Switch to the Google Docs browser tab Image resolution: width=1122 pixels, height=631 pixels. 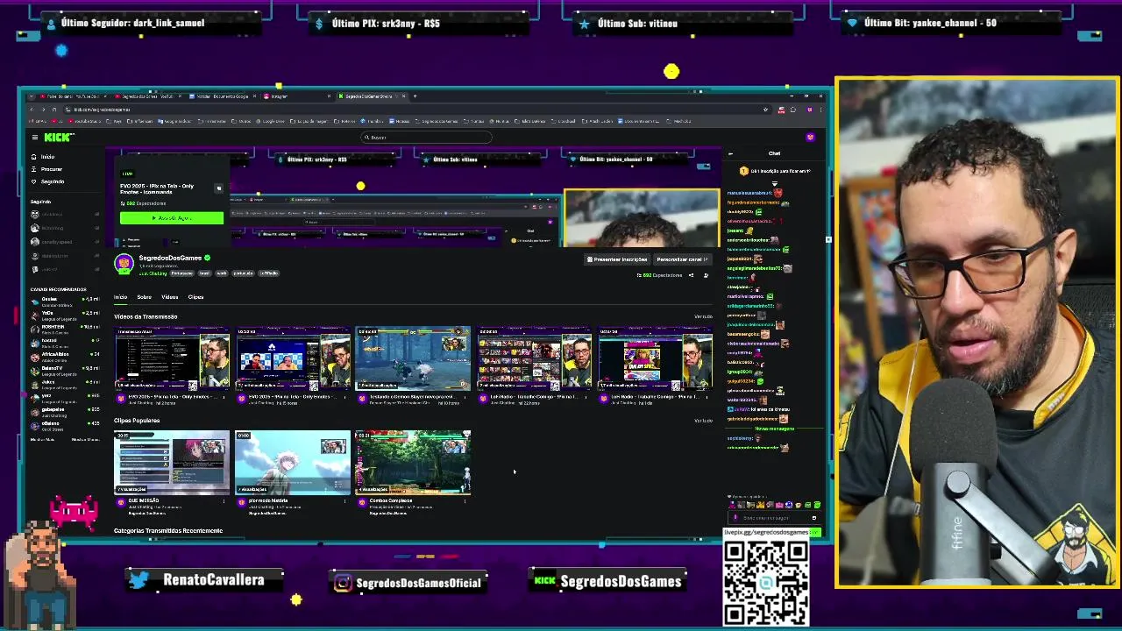point(224,96)
